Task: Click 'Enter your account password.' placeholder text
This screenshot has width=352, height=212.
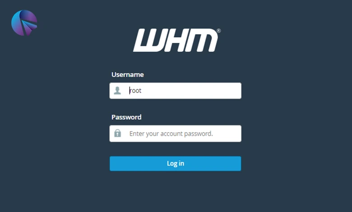Action: coord(171,134)
